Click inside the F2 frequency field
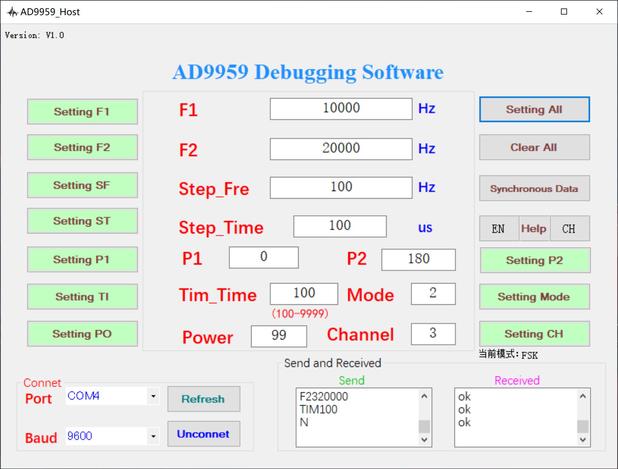Image resolution: width=618 pixels, height=469 pixels. [x=341, y=149]
